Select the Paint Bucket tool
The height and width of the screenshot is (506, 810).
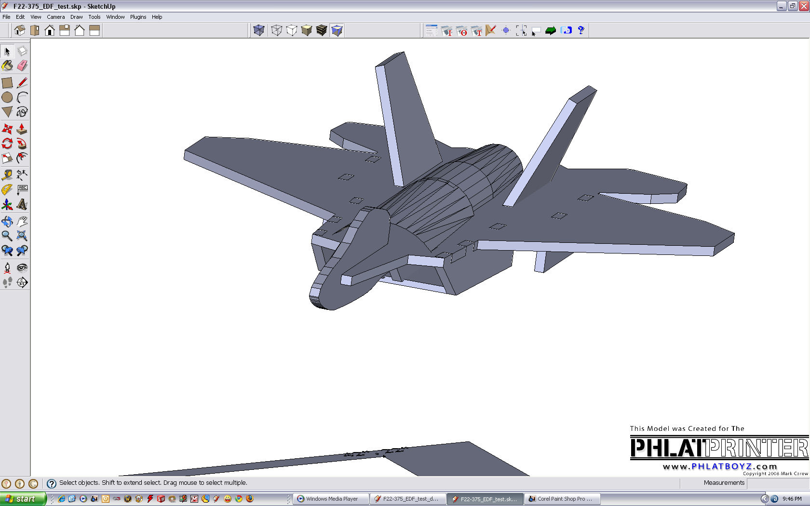(x=7, y=66)
